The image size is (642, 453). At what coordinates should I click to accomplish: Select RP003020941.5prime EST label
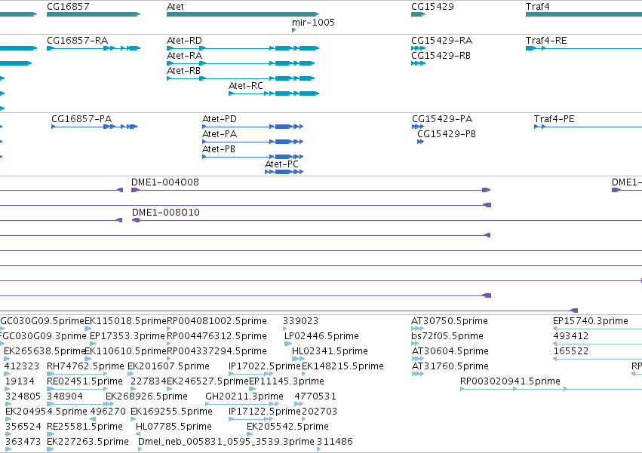510,381
